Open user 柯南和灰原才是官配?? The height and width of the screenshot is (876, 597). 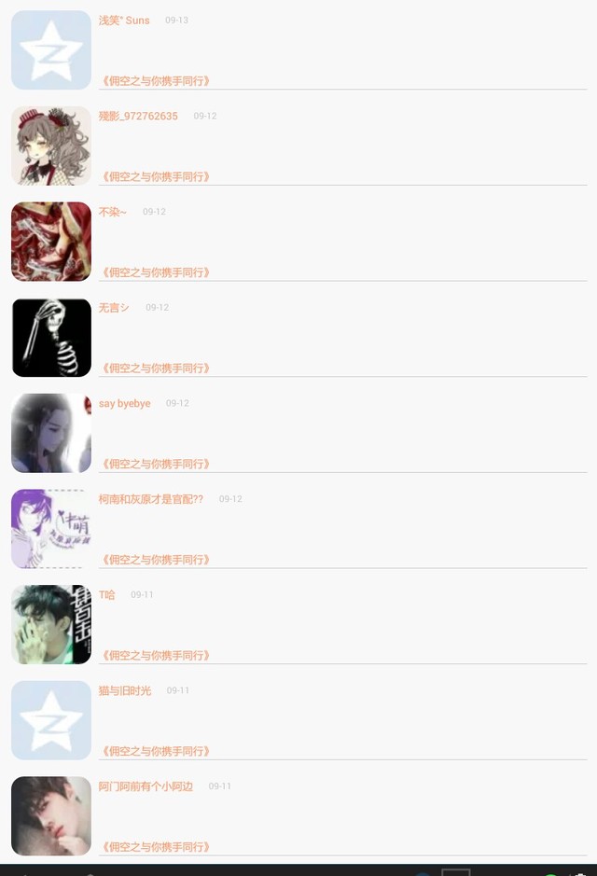[x=151, y=499]
